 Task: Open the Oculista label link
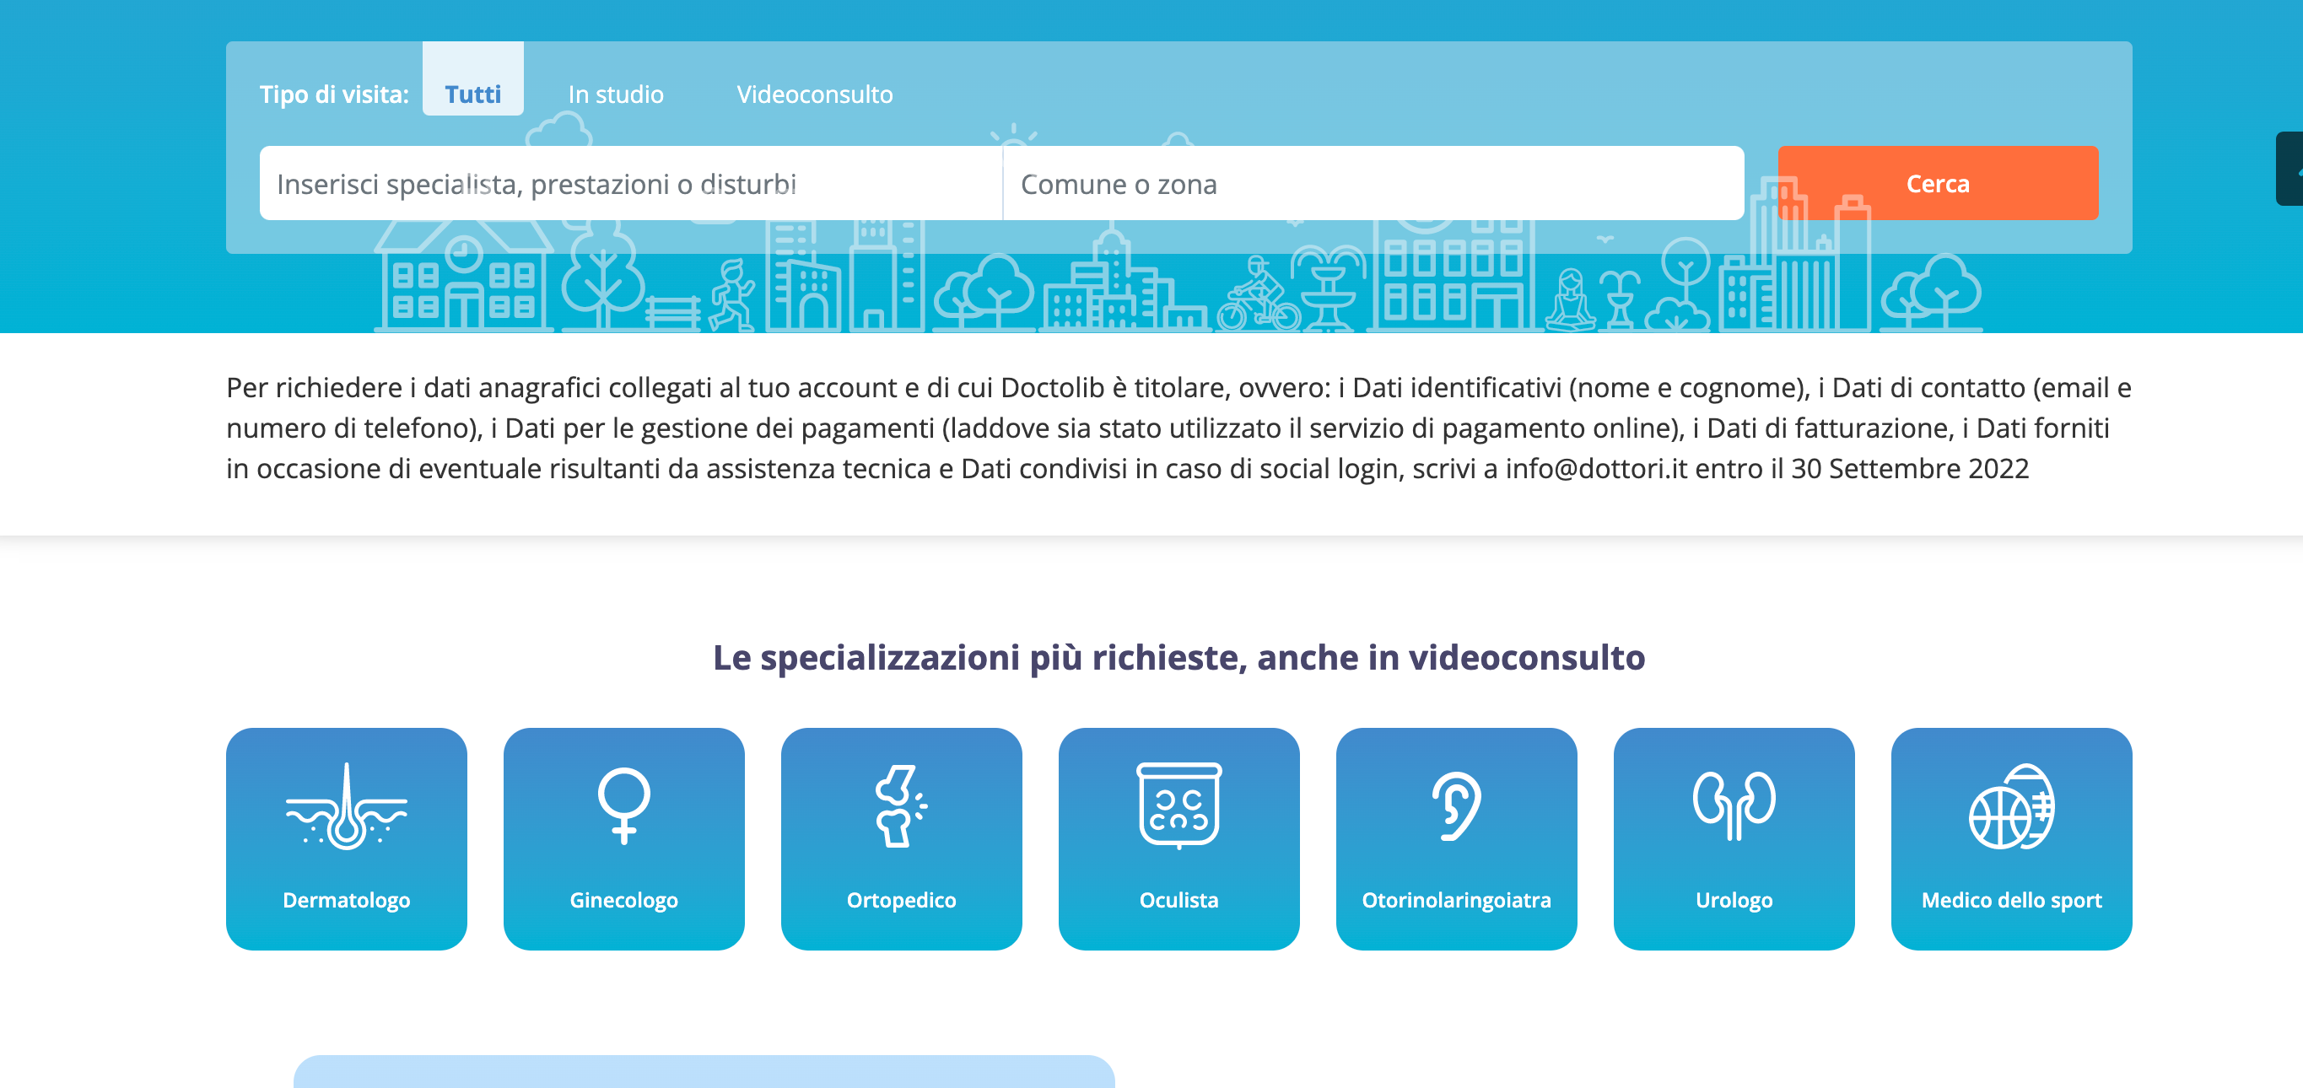coord(1179,900)
